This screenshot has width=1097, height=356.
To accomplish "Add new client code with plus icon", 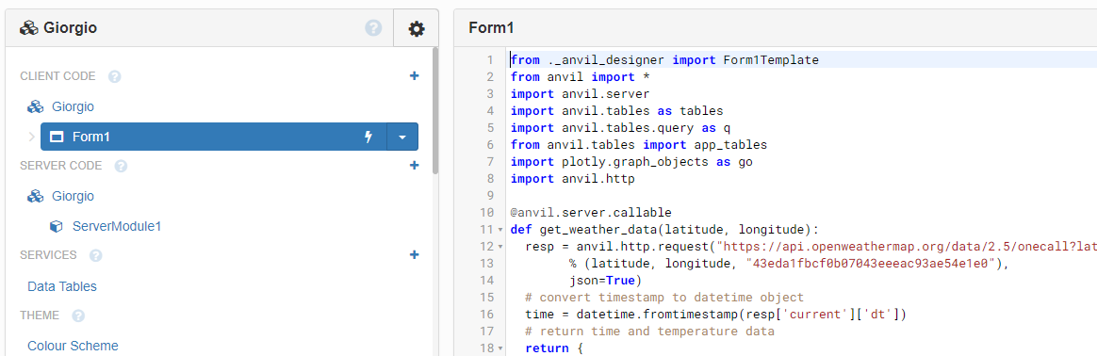I will point(414,75).
